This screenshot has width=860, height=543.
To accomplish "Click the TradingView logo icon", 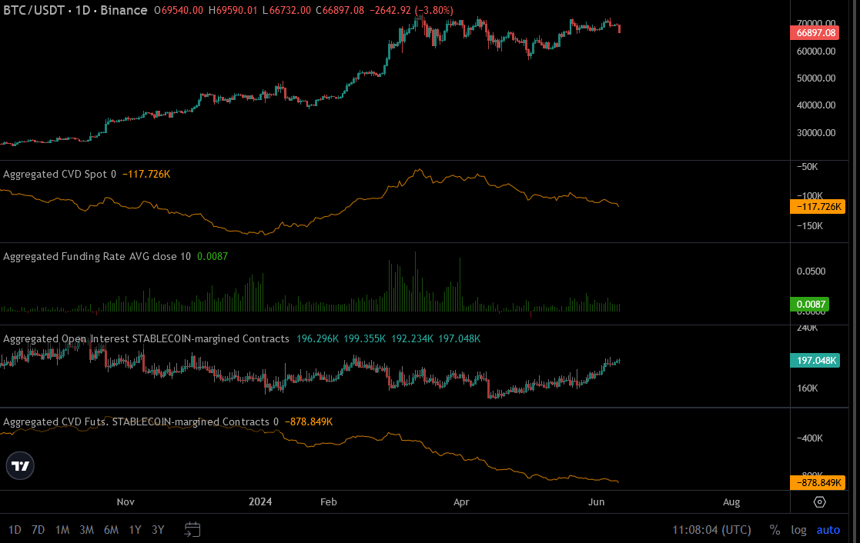I will point(20,466).
